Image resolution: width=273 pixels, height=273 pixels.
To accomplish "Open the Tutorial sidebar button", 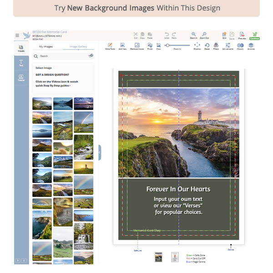I will [x=21, y=78].
